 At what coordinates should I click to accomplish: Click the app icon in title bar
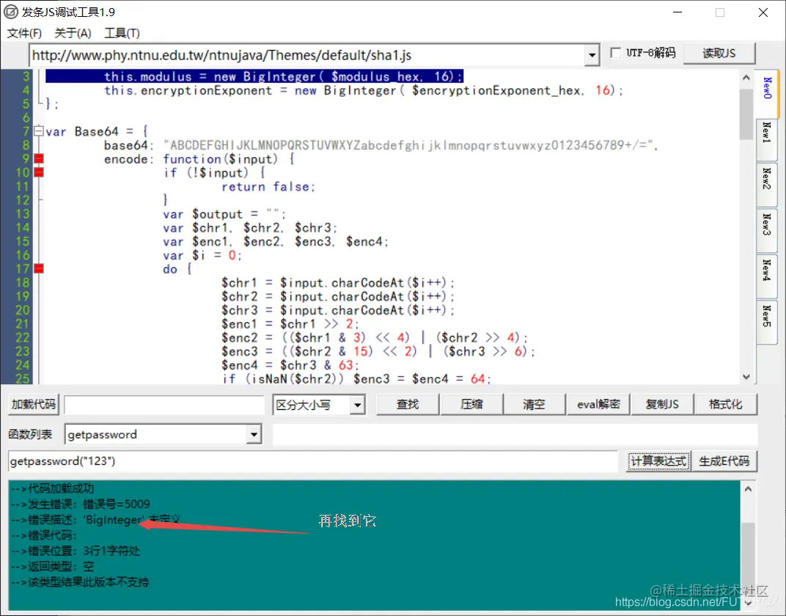click(11, 12)
